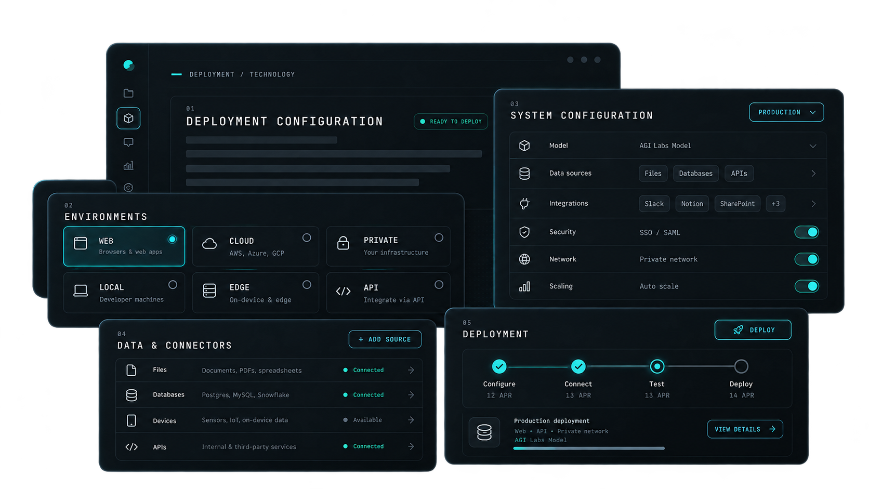869x489 pixels.
Task: Click the Databases data source chip
Action: pyautogui.click(x=696, y=174)
